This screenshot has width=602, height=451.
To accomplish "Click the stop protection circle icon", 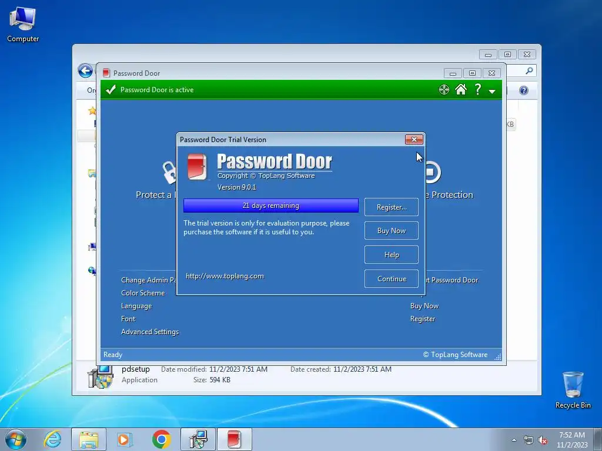I will pyautogui.click(x=433, y=172).
